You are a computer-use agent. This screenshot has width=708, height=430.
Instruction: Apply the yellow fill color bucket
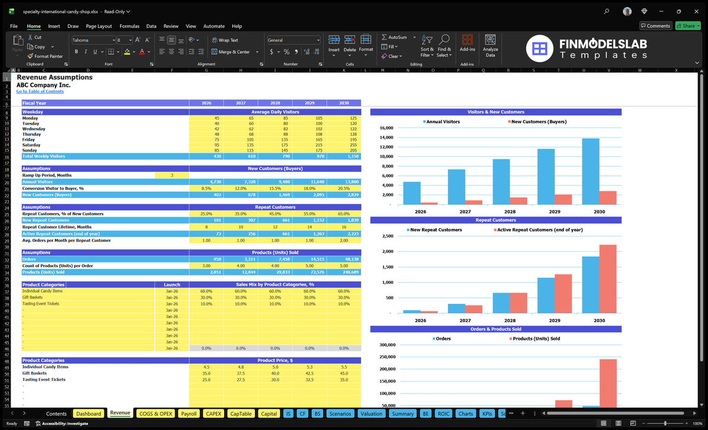(127, 52)
